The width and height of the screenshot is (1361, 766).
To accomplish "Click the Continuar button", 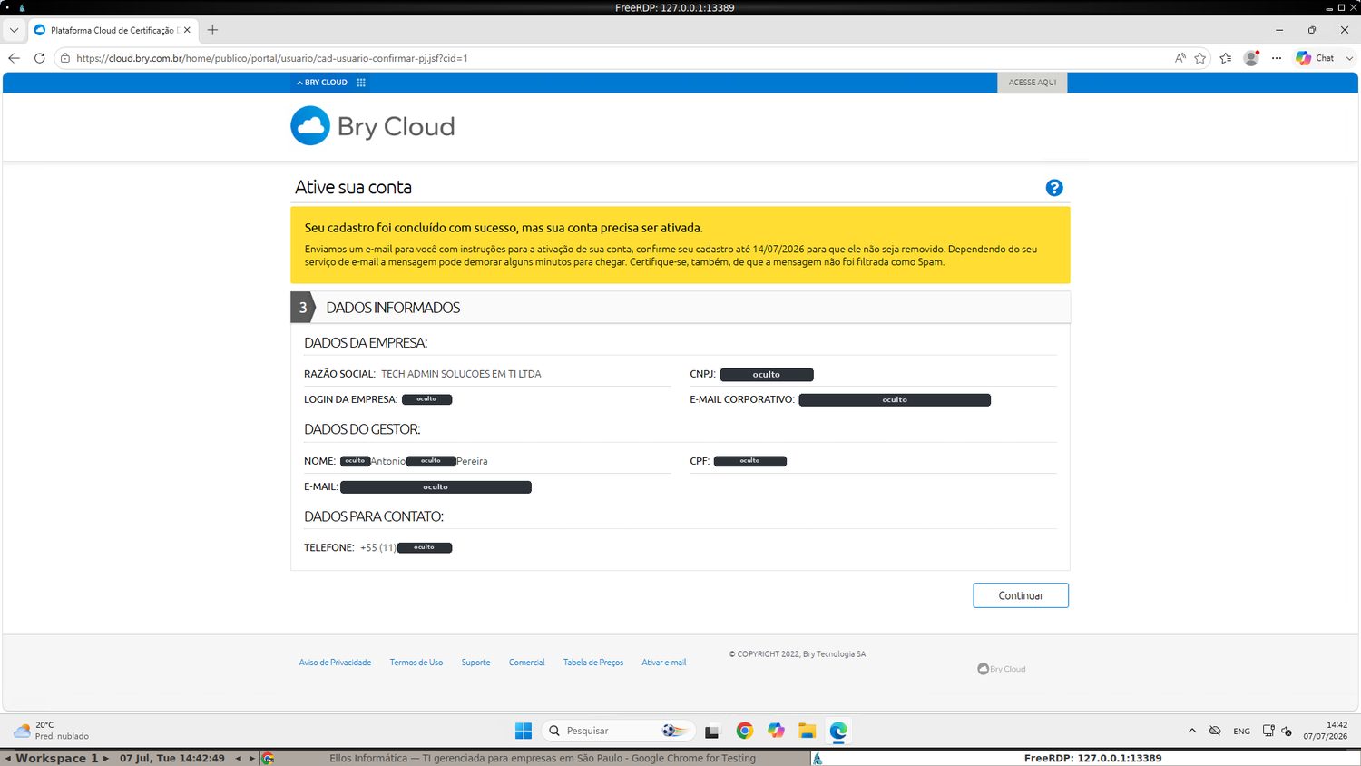I will pyautogui.click(x=1021, y=595).
